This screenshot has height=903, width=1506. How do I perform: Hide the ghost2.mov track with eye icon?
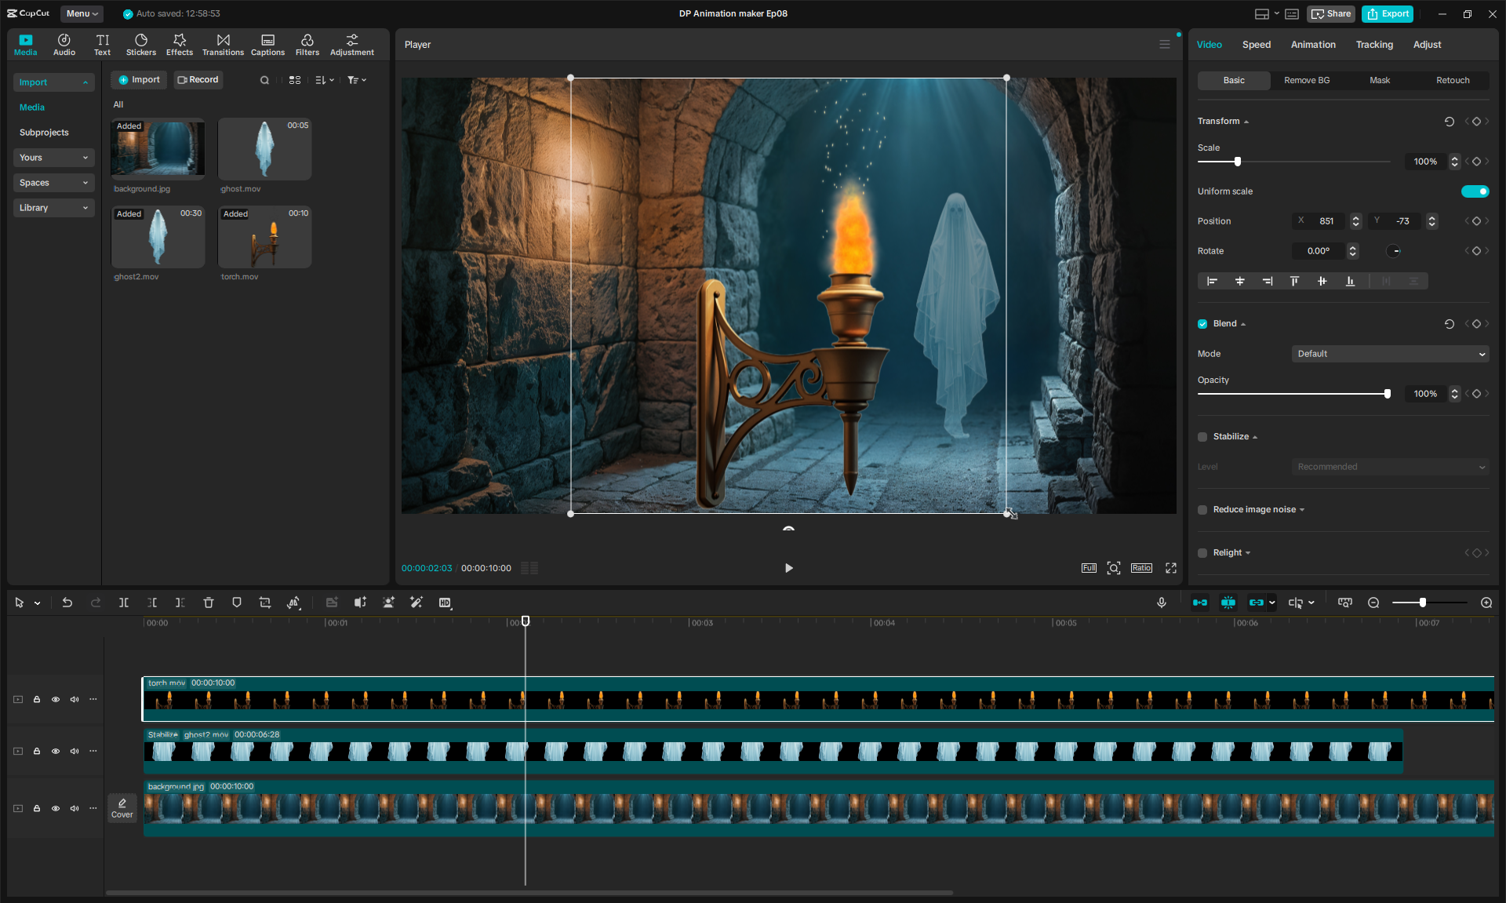pyautogui.click(x=56, y=751)
